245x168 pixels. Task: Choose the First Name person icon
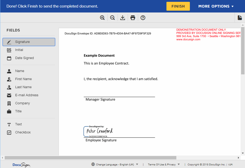pyautogui.click(x=9, y=79)
